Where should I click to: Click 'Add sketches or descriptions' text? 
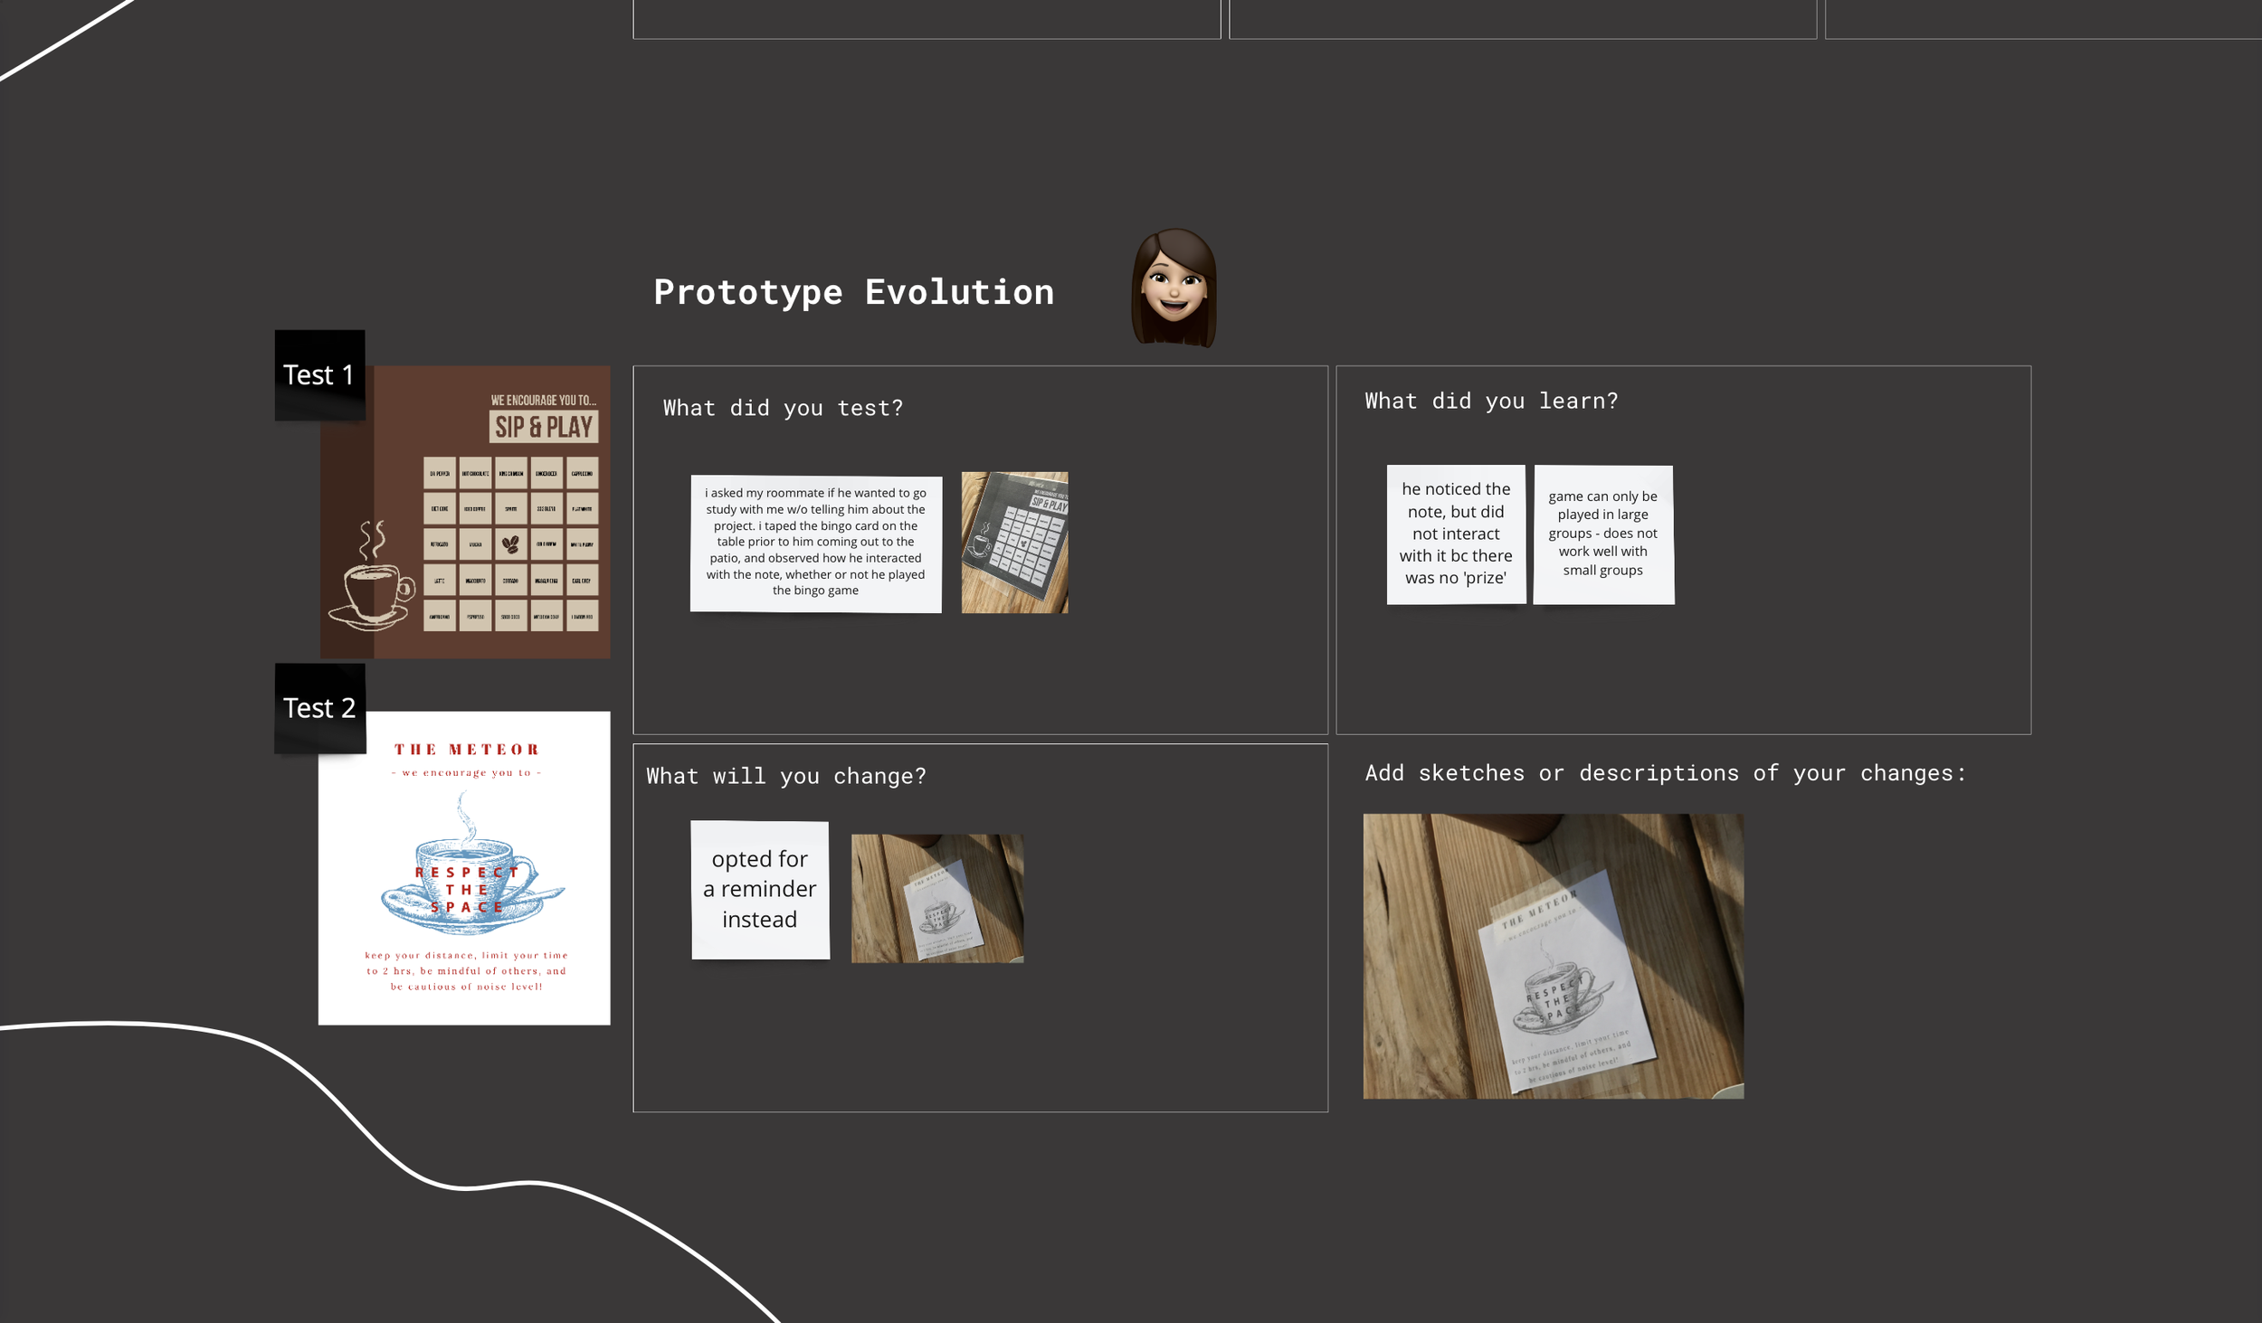click(x=1665, y=773)
